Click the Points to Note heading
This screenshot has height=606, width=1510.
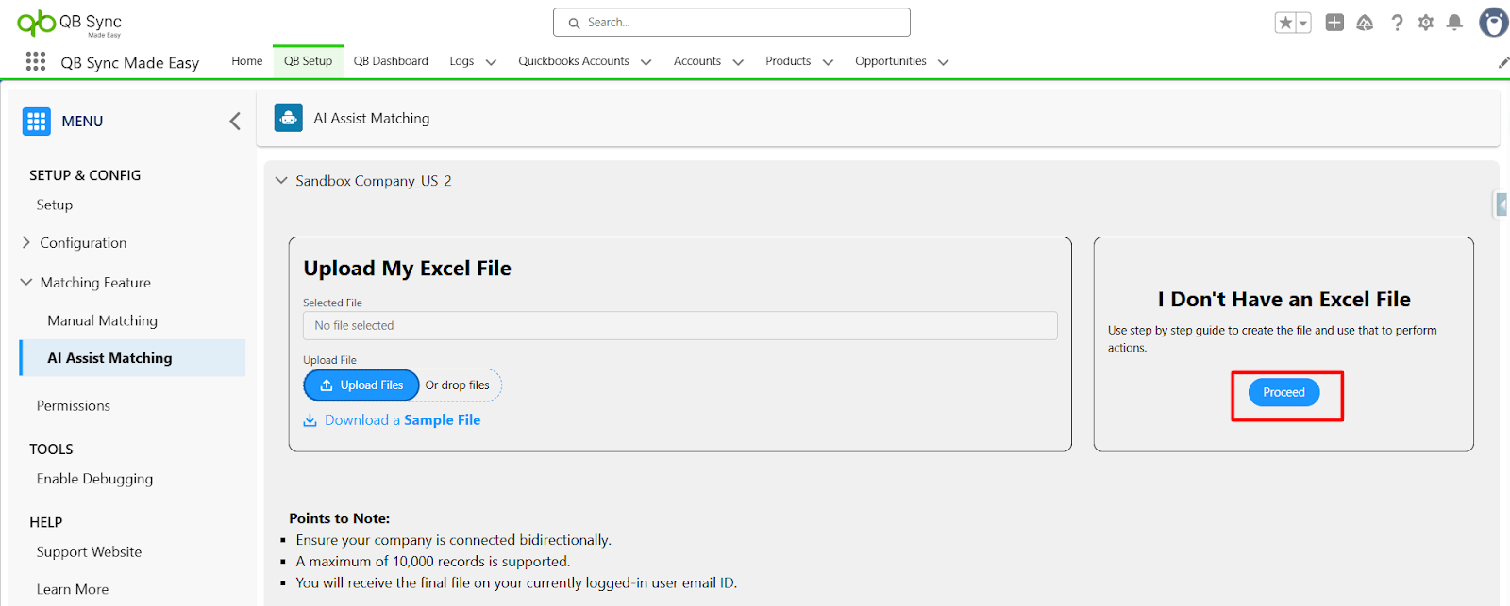339,518
